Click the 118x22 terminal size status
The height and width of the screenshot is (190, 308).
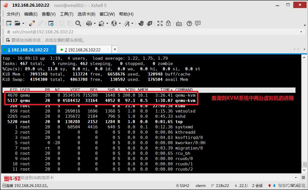220,186
